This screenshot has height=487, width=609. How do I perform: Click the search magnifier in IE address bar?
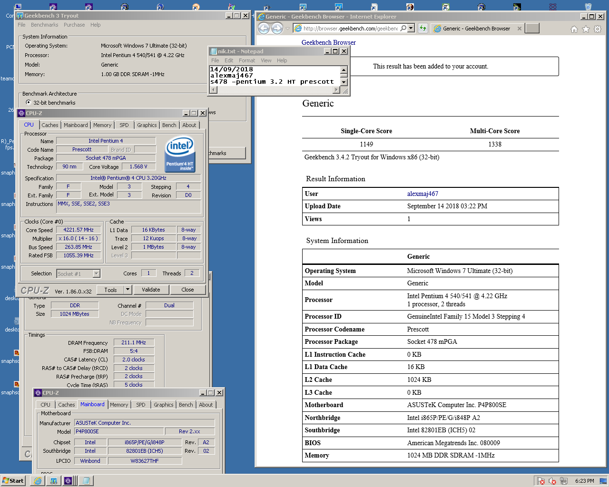pos(403,29)
